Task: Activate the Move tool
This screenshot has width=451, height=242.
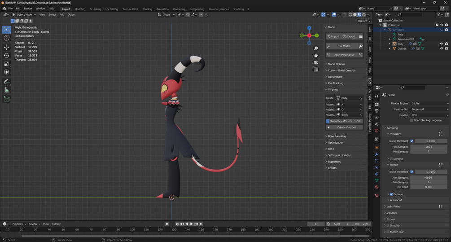Action: [6, 47]
